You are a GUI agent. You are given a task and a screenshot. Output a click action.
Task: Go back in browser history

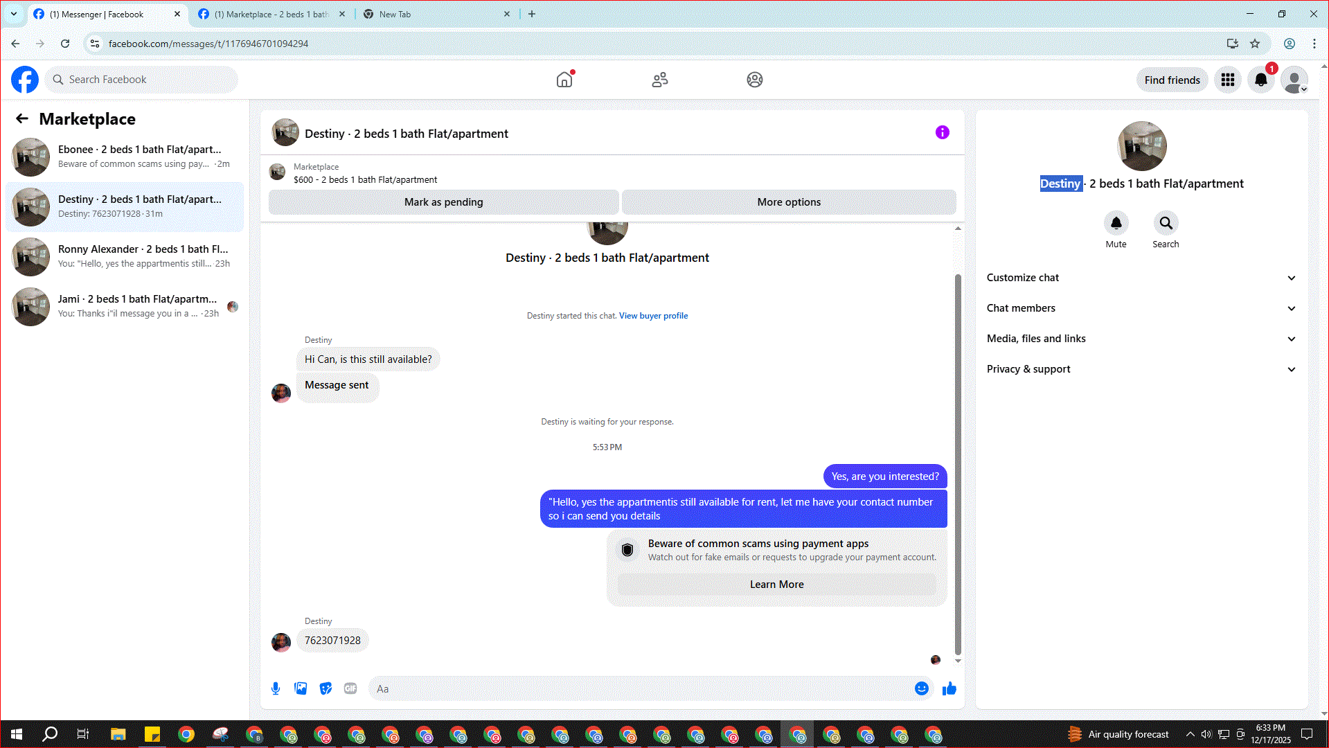point(15,44)
